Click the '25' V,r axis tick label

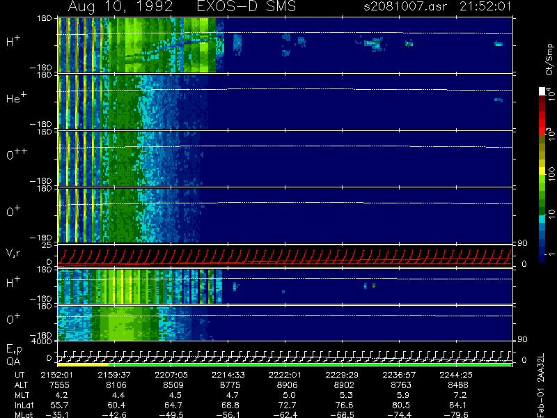48,245
